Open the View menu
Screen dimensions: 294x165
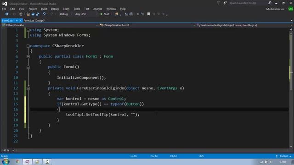coord(22,9)
